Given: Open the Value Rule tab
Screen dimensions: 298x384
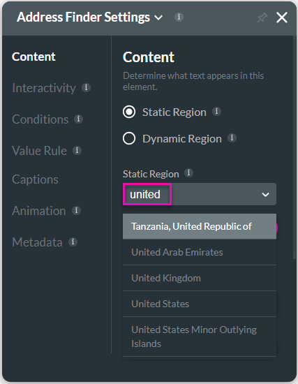Looking at the screenshot, I should pos(39,151).
